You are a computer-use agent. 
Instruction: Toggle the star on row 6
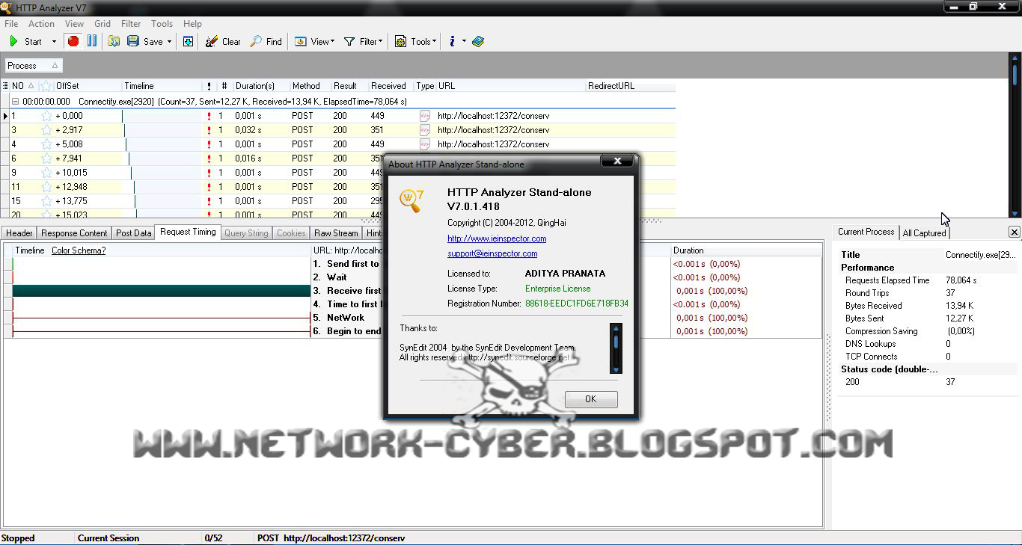pos(46,158)
